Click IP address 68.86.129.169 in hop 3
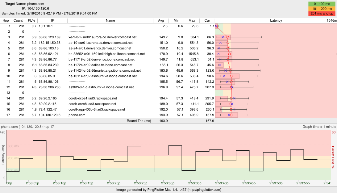 pos(50,37)
